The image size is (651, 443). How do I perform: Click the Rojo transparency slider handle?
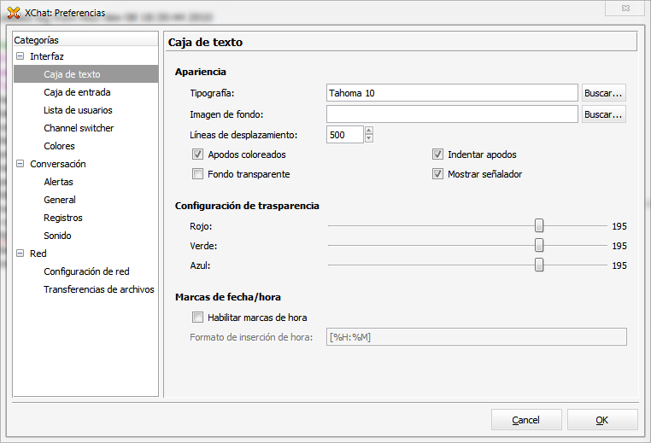[x=539, y=226]
